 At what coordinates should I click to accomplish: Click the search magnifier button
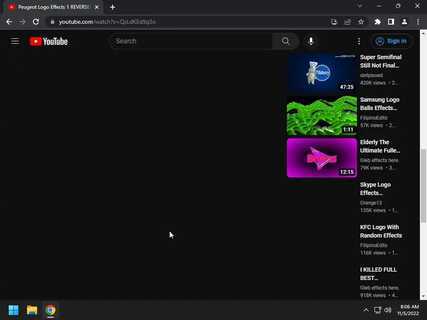[286, 41]
